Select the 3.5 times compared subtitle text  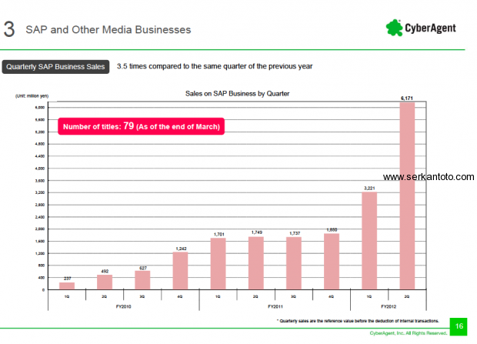click(x=215, y=66)
